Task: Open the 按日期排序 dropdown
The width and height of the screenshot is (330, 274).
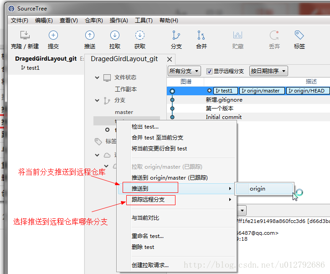Action: click(268, 71)
